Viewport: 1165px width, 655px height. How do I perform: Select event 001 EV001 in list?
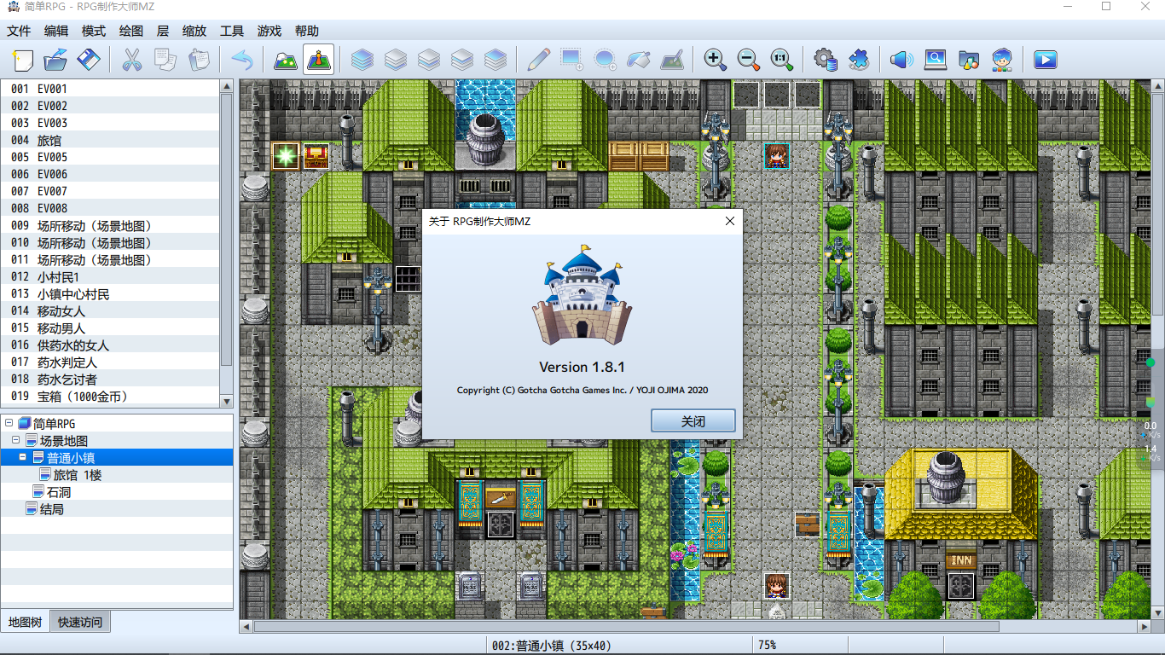[110, 89]
